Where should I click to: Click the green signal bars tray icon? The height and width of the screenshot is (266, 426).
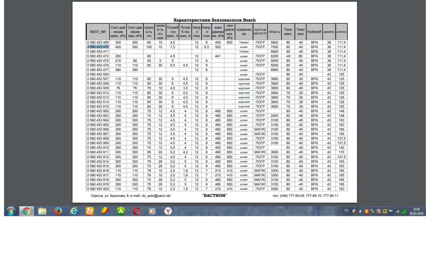pyautogui.click(x=403, y=211)
